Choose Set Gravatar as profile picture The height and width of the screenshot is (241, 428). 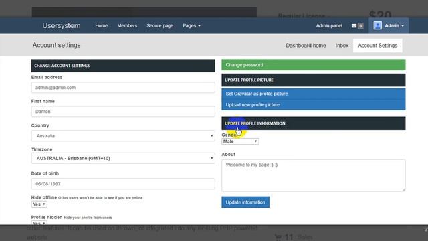314,94
